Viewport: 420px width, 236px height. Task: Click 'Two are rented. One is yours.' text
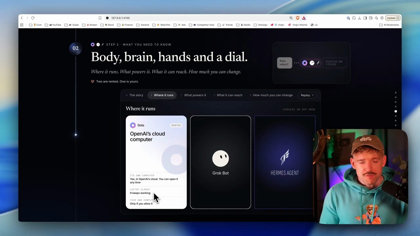point(117,81)
